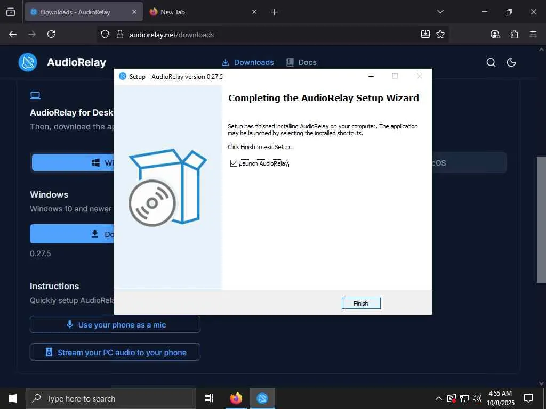
Task: Click the network icon in system tray
Action: click(x=464, y=398)
